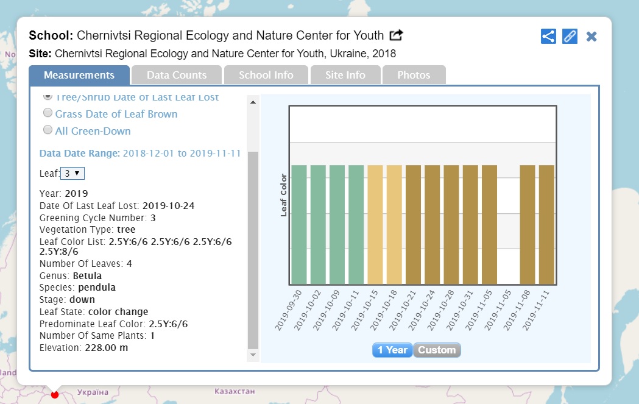This screenshot has height=404, width=639.
Task: Click the Custom date range button
Action: 437,350
